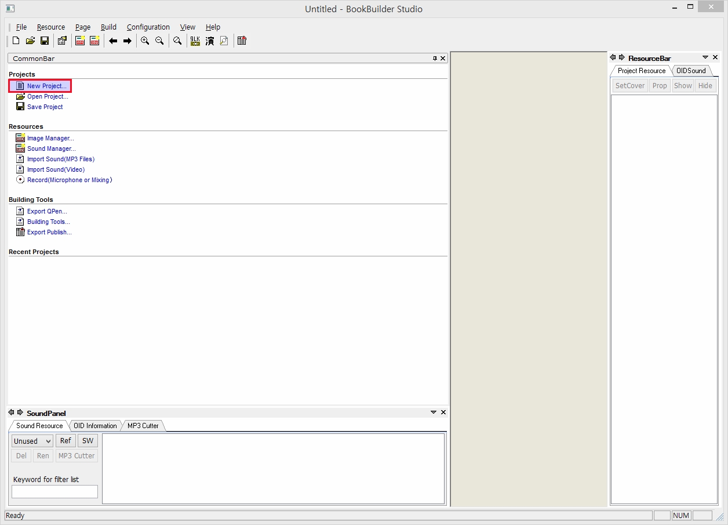The height and width of the screenshot is (525, 728).
Task: Click the page preview magnifier toolbar icon
Action: [x=224, y=41]
